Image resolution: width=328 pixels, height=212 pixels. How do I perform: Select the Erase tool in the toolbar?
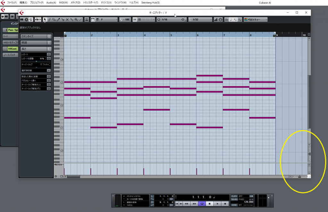coord(54,20)
